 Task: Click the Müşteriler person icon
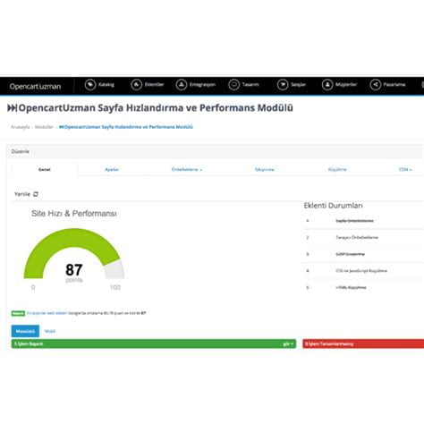pyautogui.click(x=327, y=85)
